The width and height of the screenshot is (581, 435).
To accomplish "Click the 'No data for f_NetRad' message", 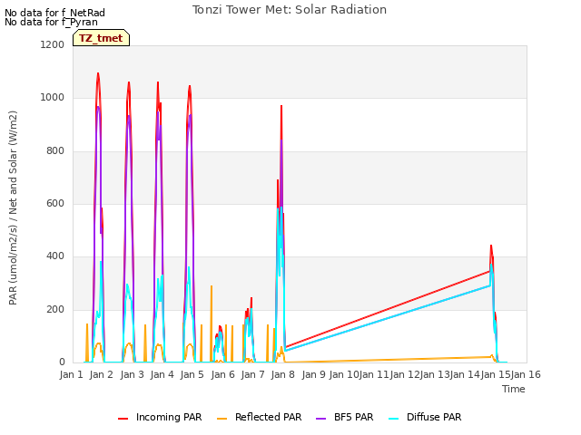I will pos(54,13).
